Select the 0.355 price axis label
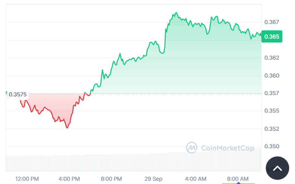 (x=272, y=111)
